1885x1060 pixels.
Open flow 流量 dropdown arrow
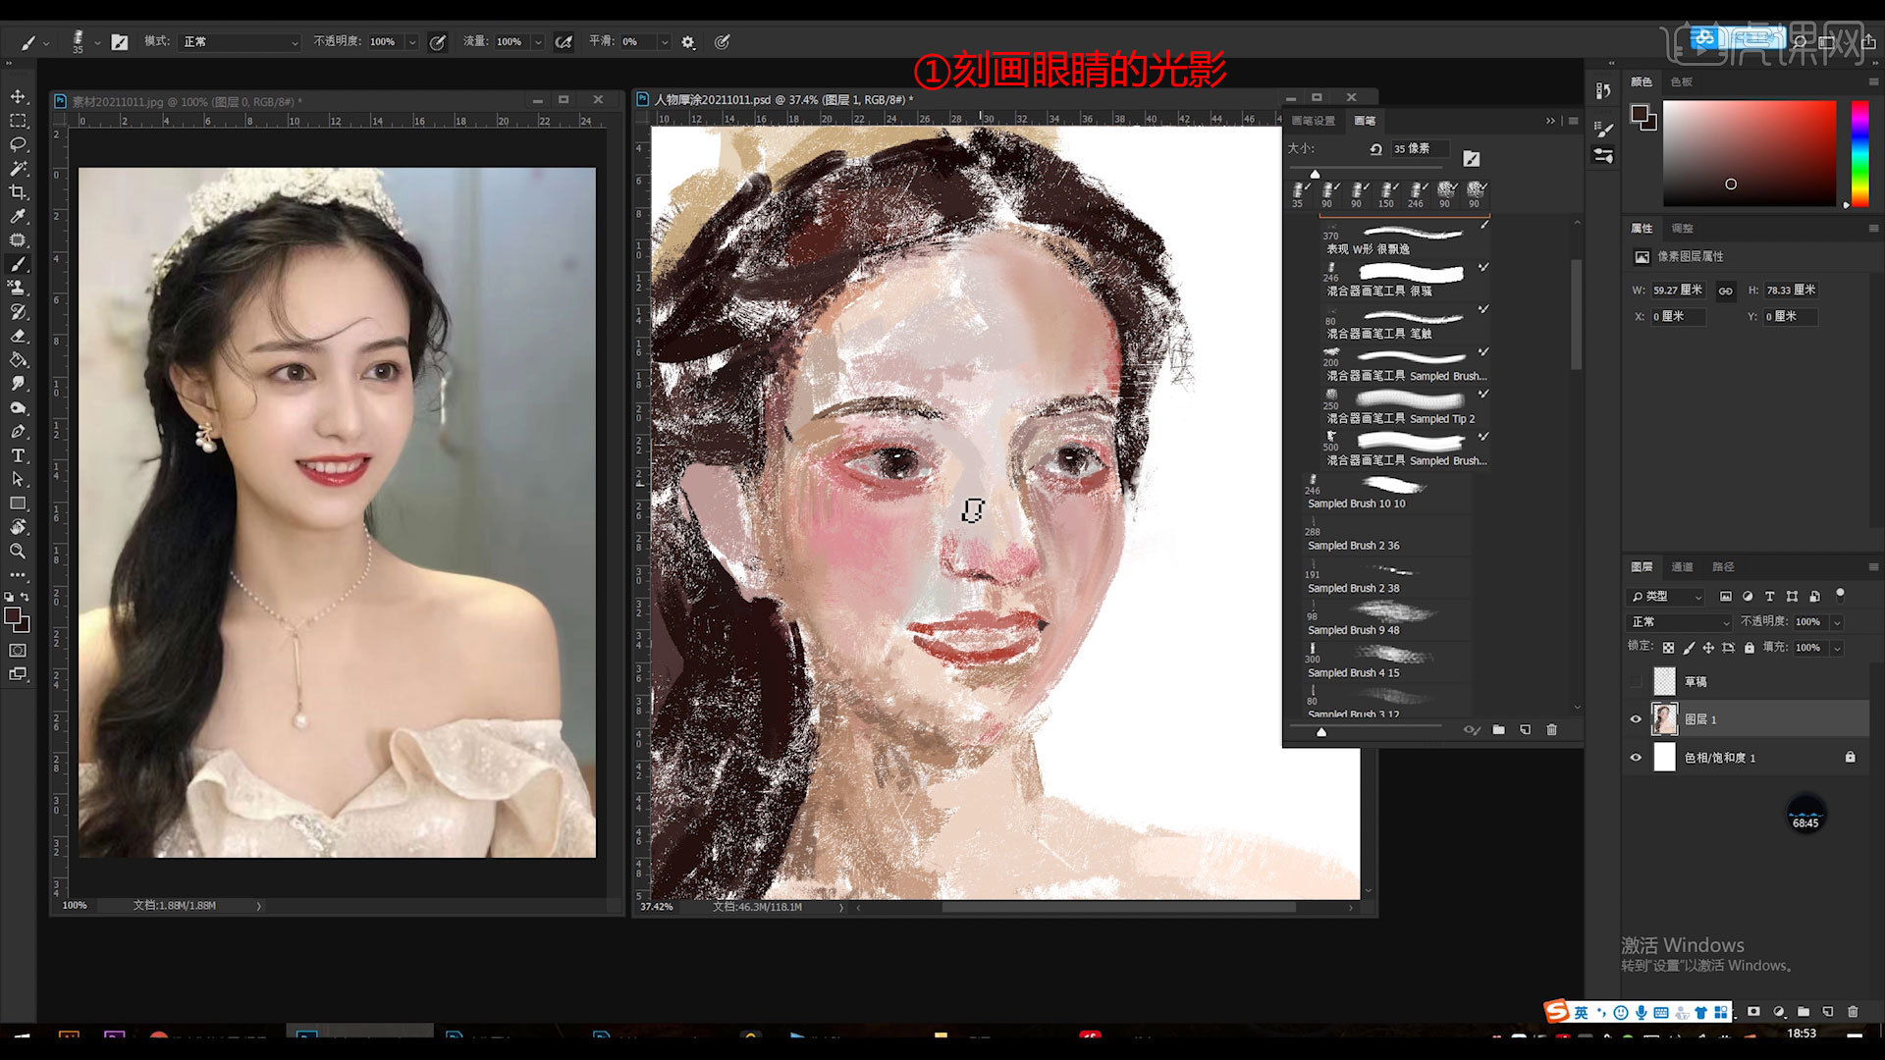538,42
